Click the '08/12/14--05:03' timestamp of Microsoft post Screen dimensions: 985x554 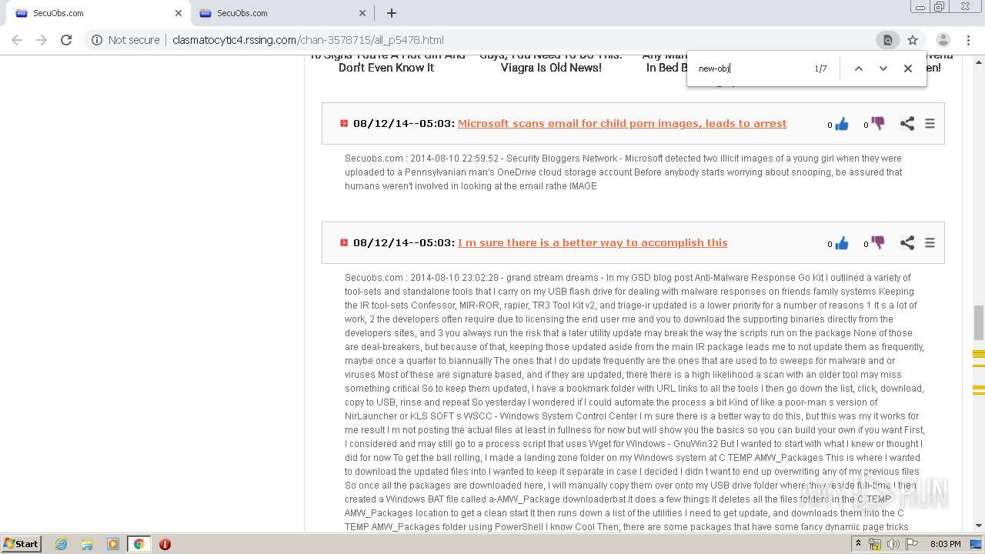coord(404,123)
